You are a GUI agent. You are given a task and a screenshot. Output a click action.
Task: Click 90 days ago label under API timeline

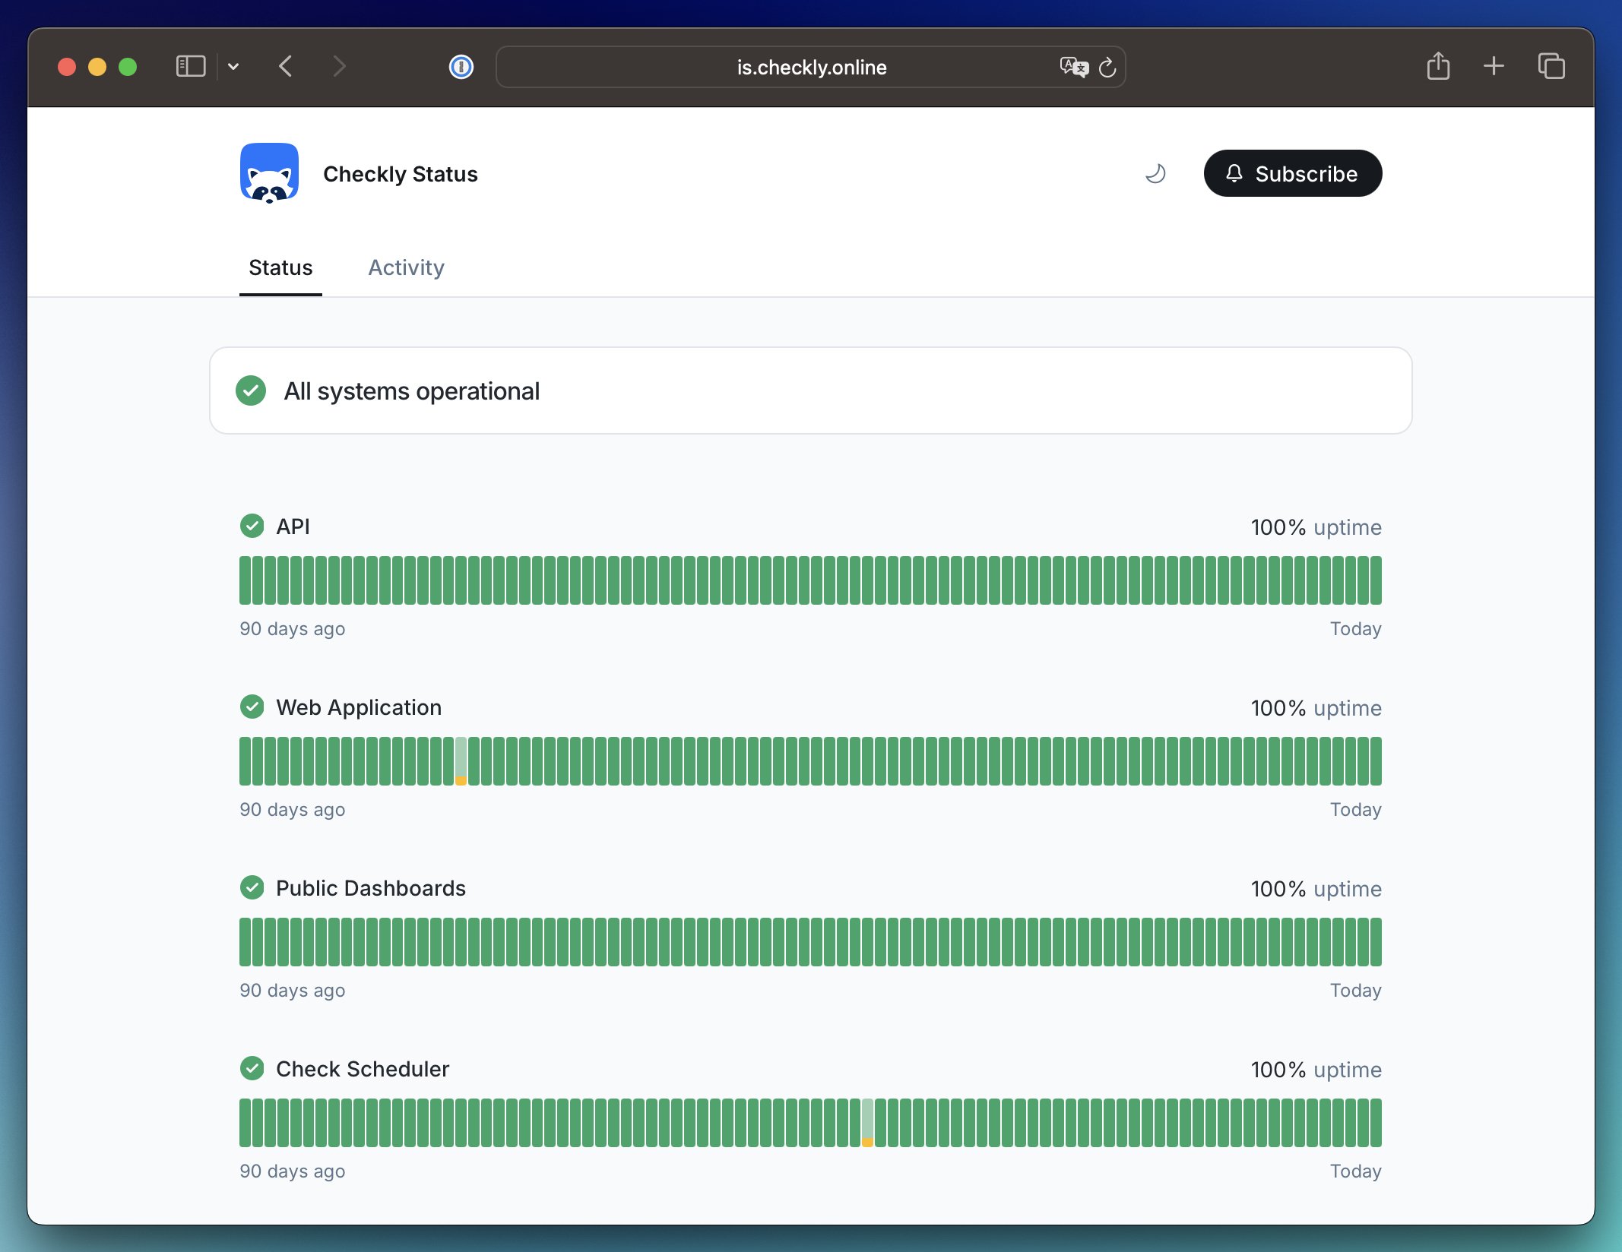[x=293, y=629]
